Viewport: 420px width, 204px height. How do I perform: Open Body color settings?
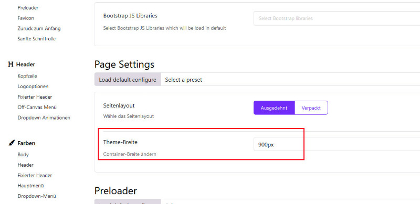(23, 155)
